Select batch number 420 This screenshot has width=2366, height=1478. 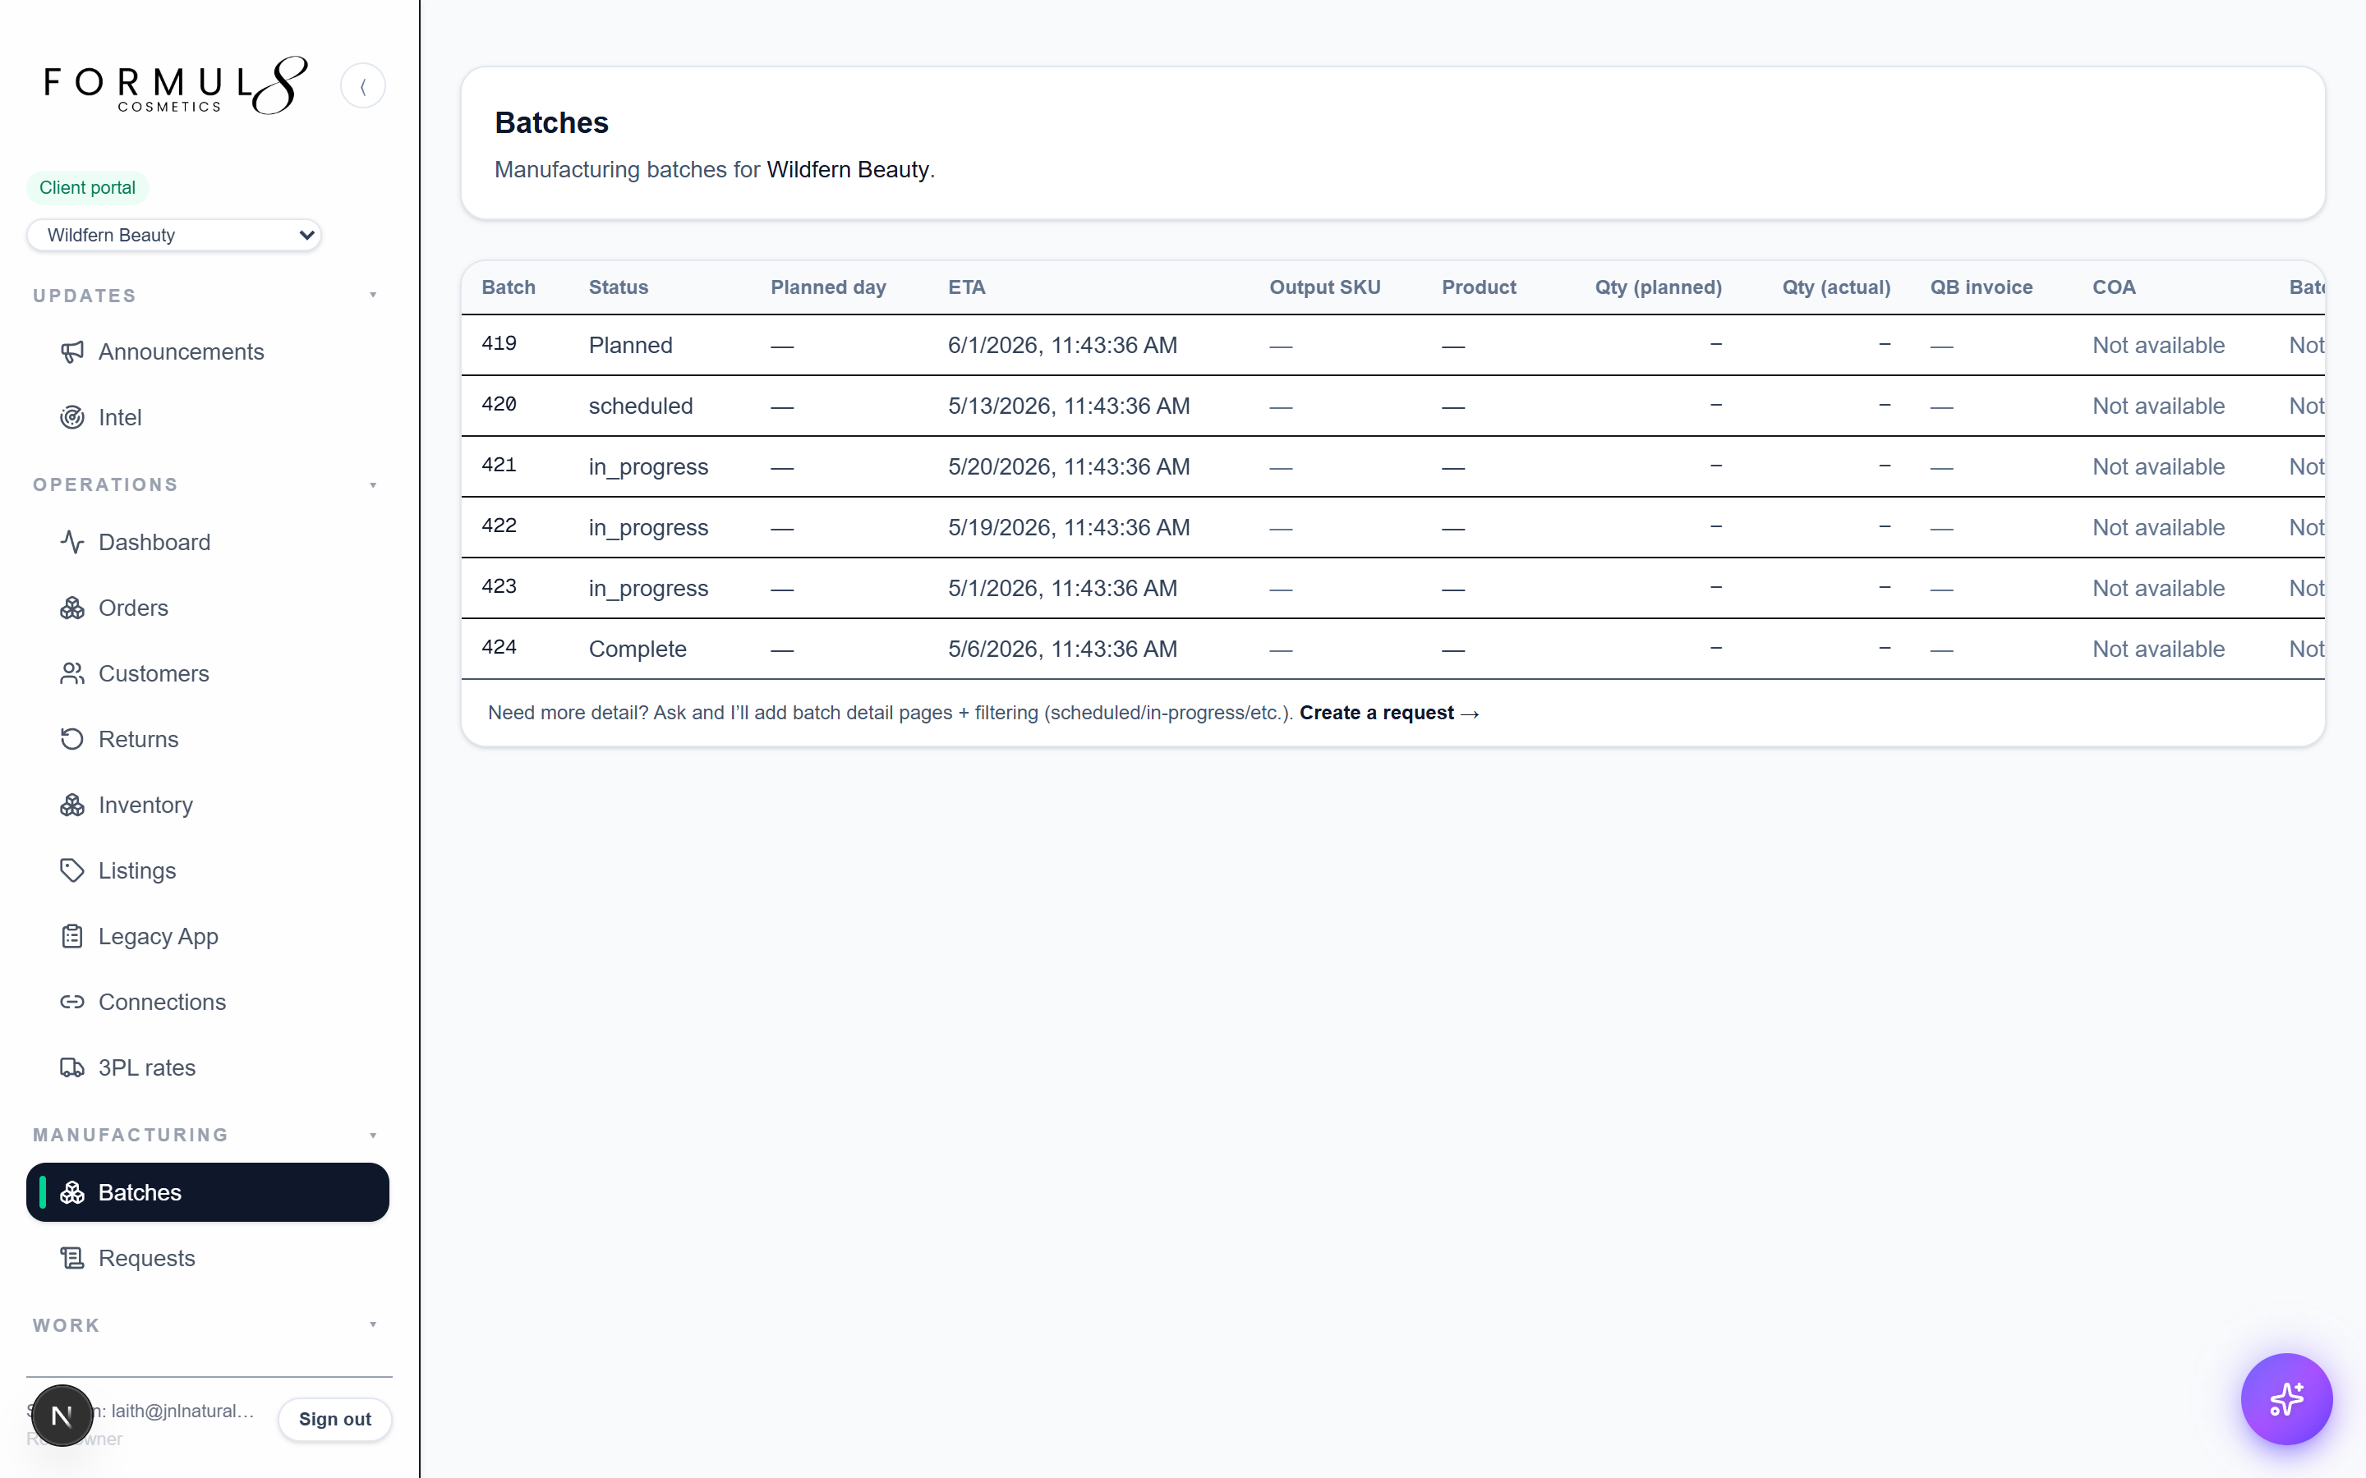pos(499,405)
